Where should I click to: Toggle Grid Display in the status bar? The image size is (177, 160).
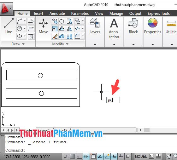72,156
